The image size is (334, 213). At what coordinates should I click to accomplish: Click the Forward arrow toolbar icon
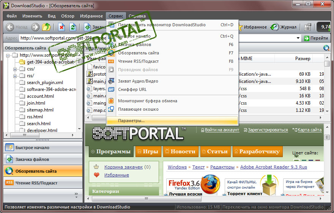35,27
